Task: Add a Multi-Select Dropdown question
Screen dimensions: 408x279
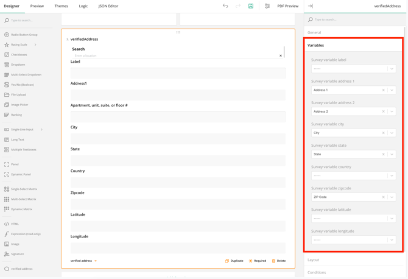Action: pyautogui.click(x=23, y=75)
